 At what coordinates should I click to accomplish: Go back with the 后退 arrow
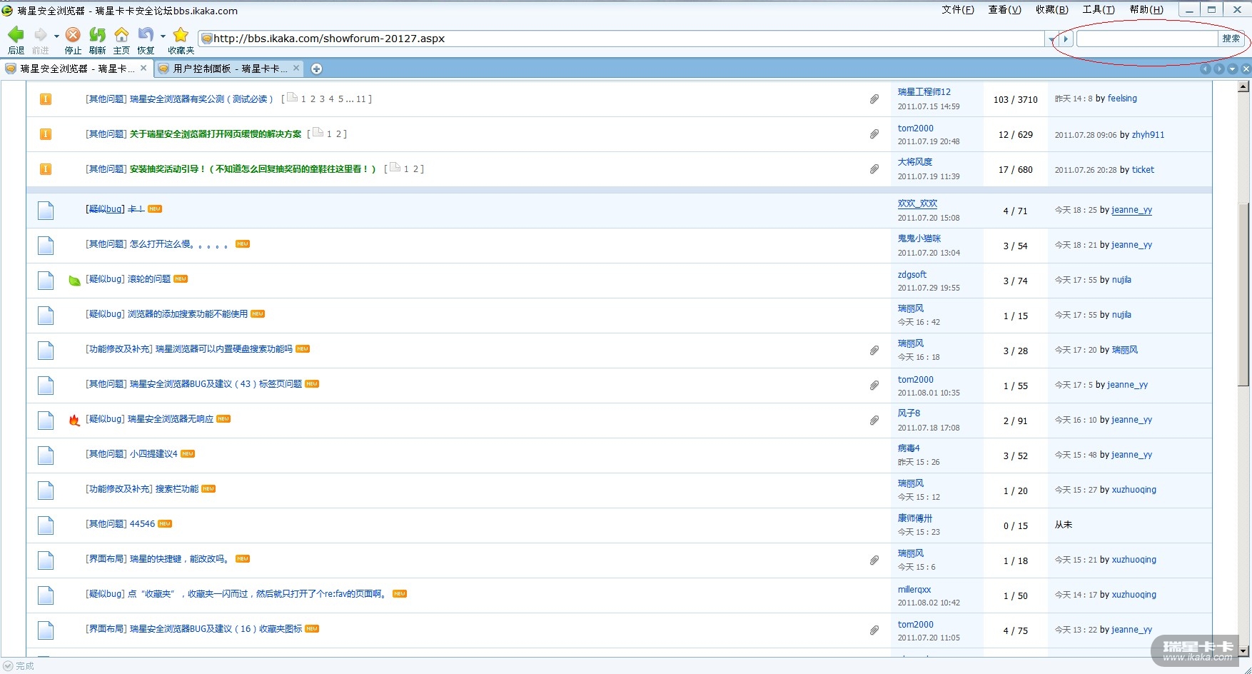point(16,35)
